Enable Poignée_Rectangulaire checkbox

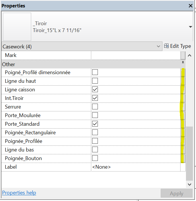[x=95, y=133]
